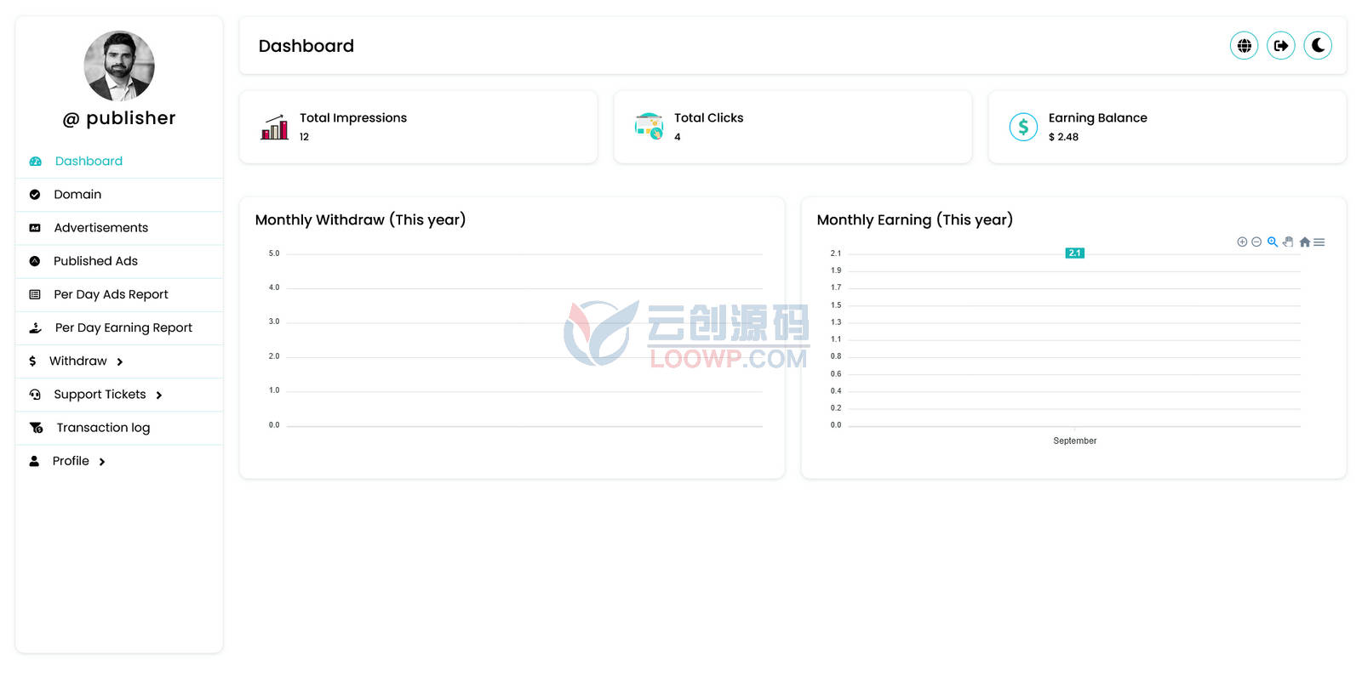Go to Advertisements page
This screenshot has width=1362, height=677.
[x=119, y=228]
